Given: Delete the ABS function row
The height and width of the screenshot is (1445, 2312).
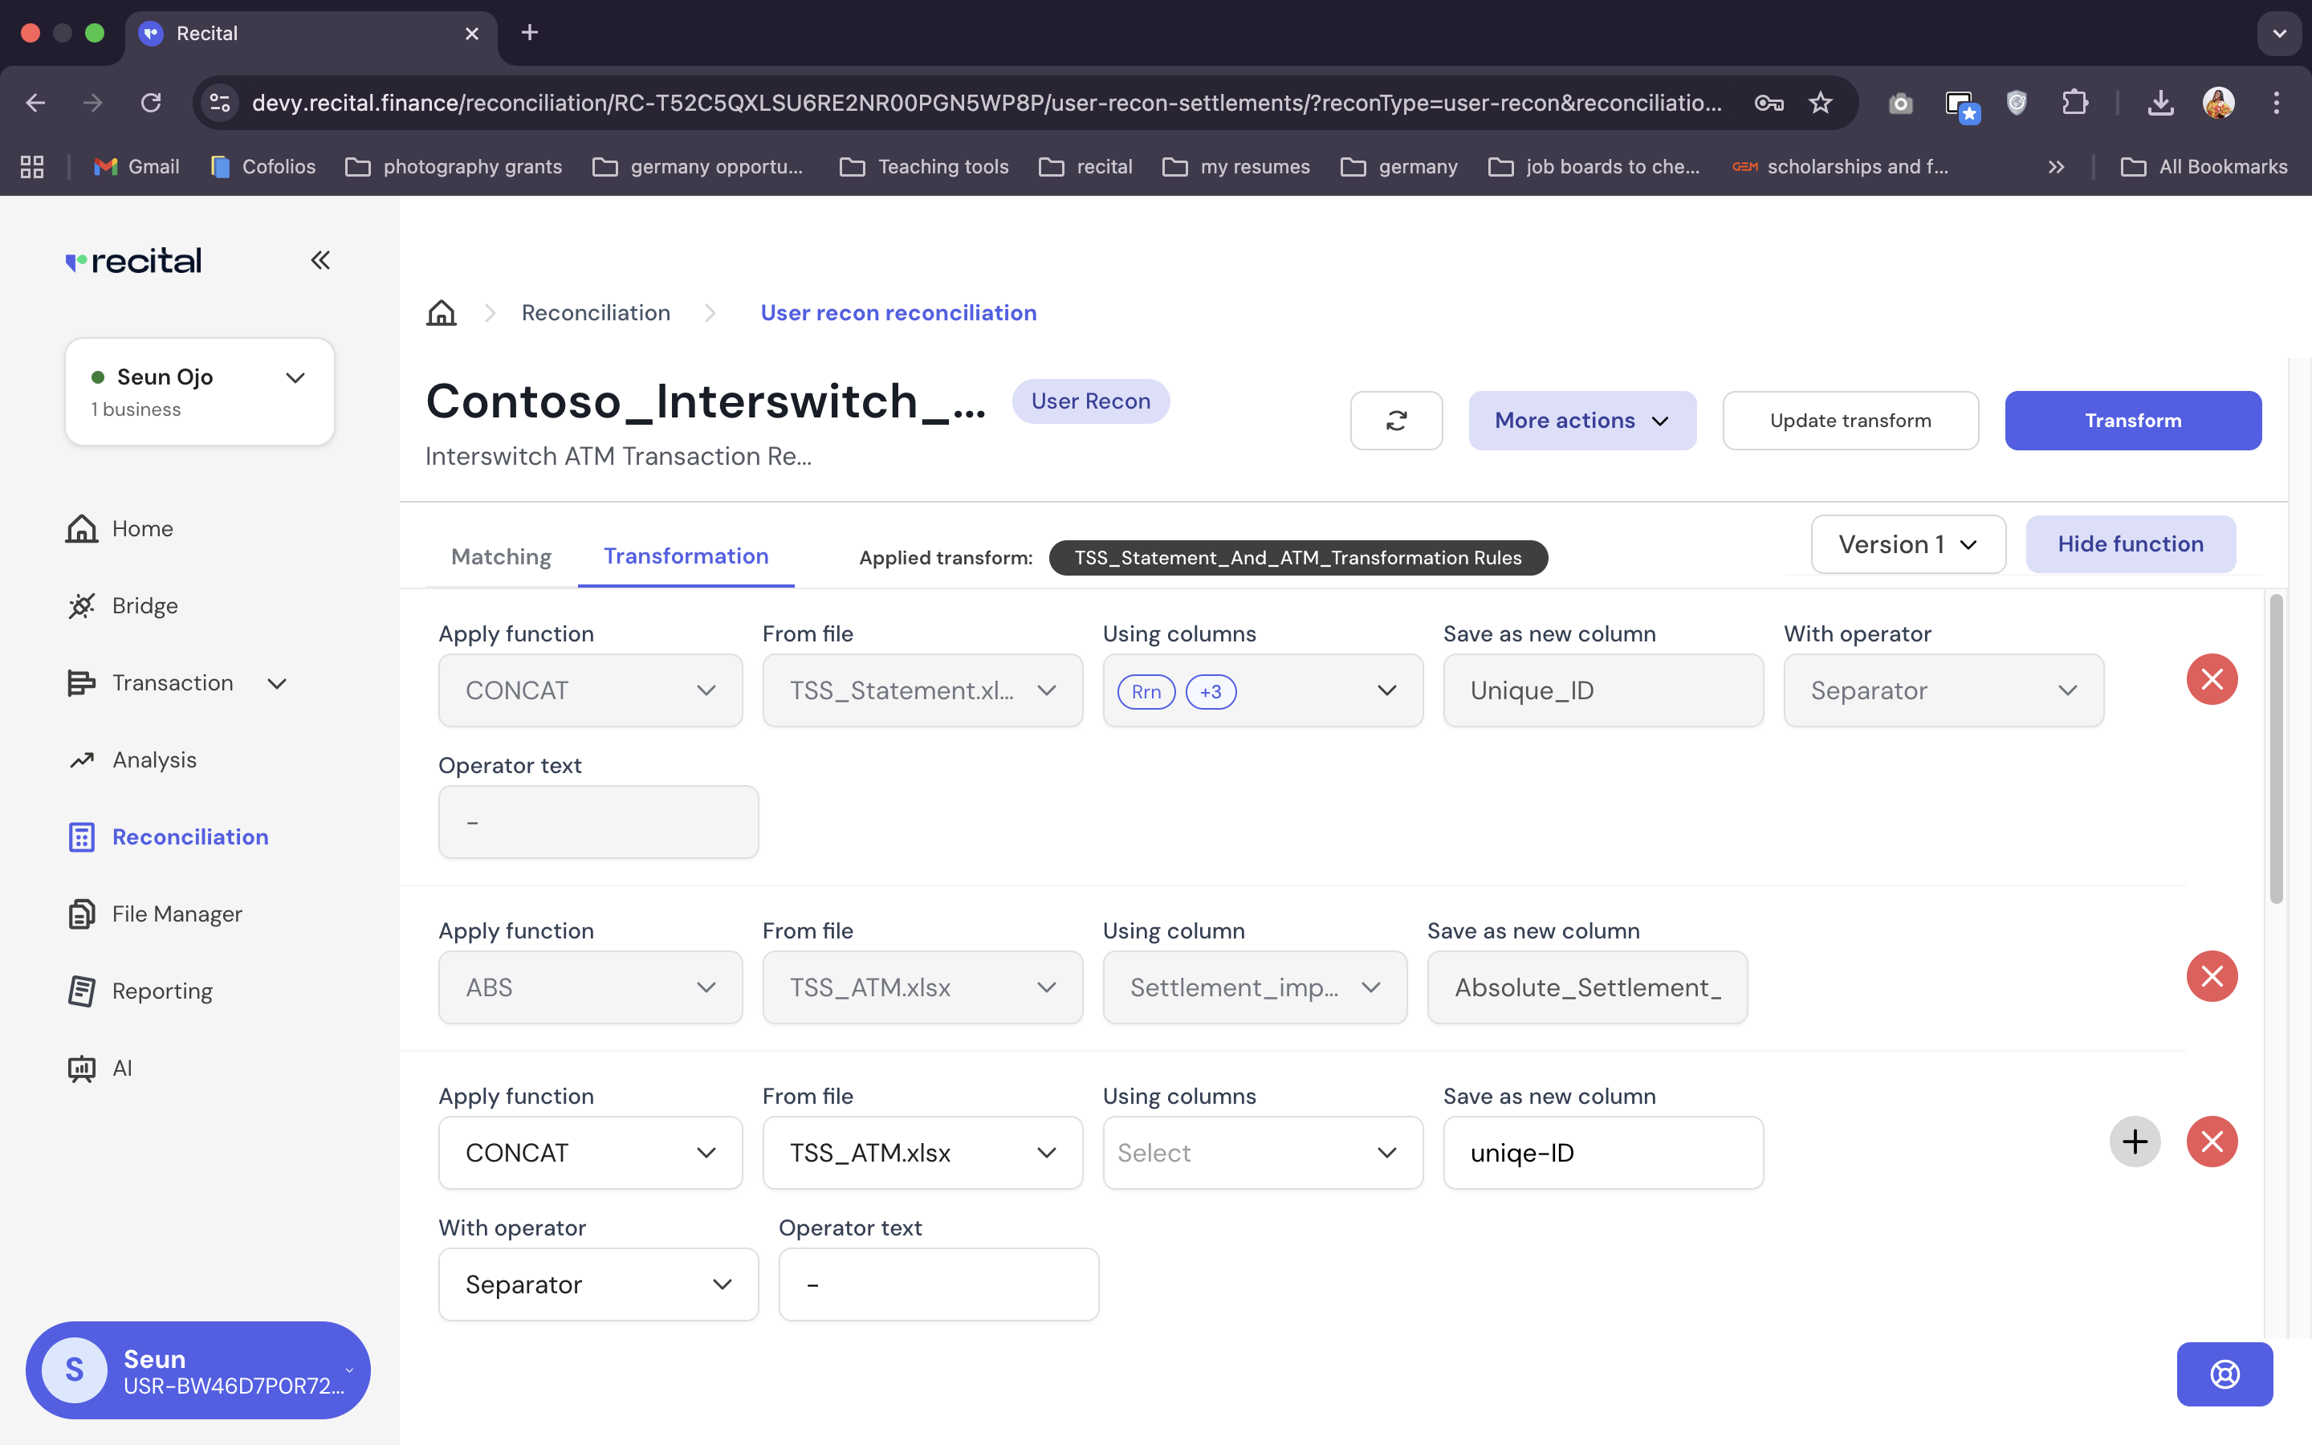Looking at the screenshot, I should coord(2213,975).
